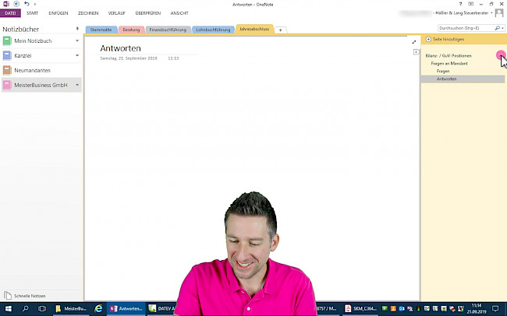
Task: Click the Back navigation arrow icon
Action: click(16, 5)
